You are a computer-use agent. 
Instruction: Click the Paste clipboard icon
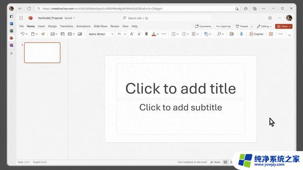click(x=33, y=34)
